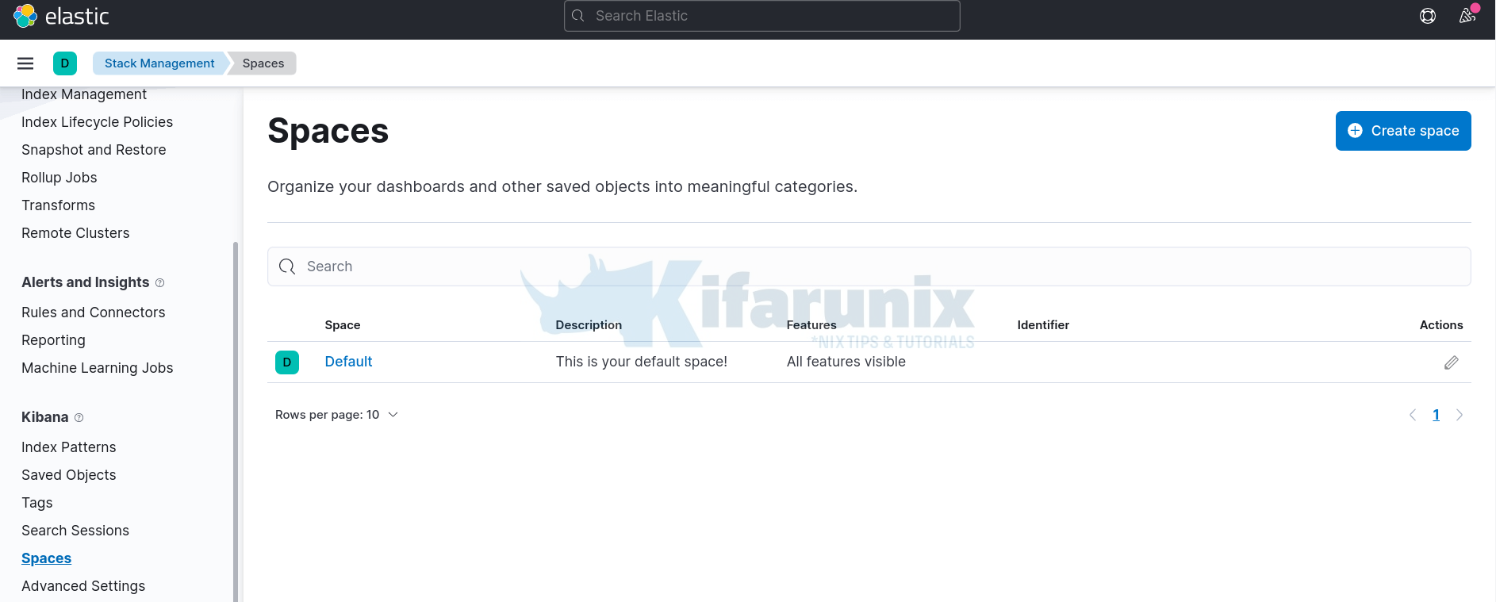Click the Alerts and Insights info icon
The width and height of the screenshot is (1496, 602).
[160, 283]
